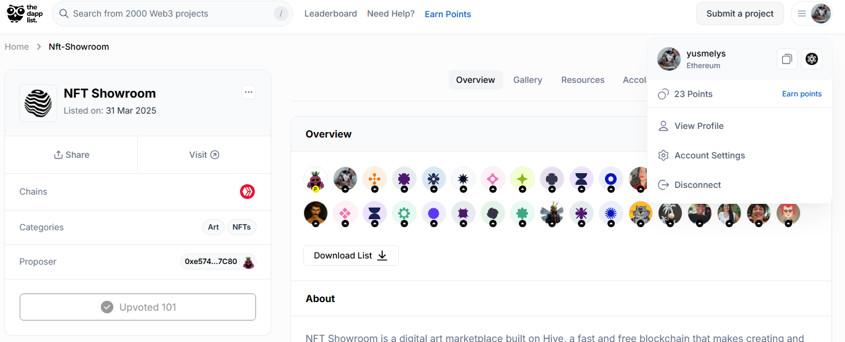Open the three-dots options on NFT Showroom card
This screenshot has width=845, height=342.
point(249,92)
